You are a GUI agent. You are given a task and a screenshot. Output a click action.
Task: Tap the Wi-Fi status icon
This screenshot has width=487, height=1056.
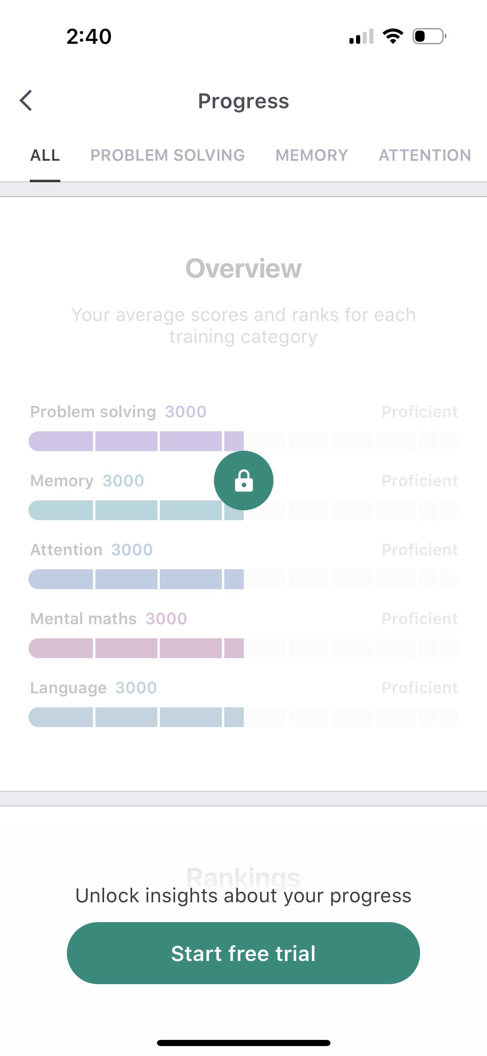(x=393, y=36)
